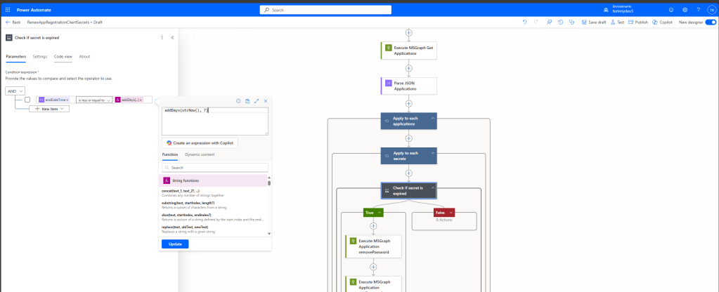
Task: Switch to the Settings tab
Action: tap(40, 56)
